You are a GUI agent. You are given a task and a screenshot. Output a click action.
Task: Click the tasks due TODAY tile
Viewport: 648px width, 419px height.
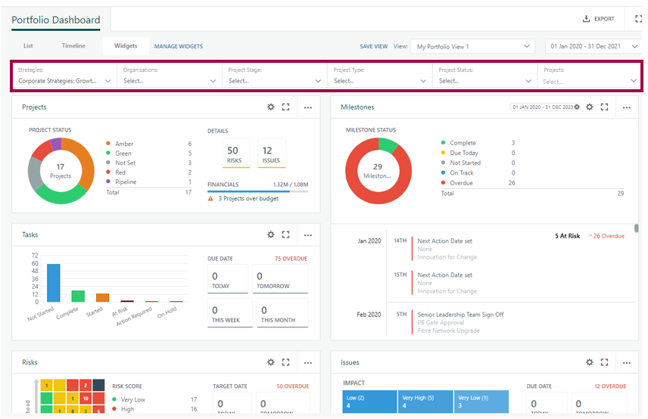tap(228, 279)
